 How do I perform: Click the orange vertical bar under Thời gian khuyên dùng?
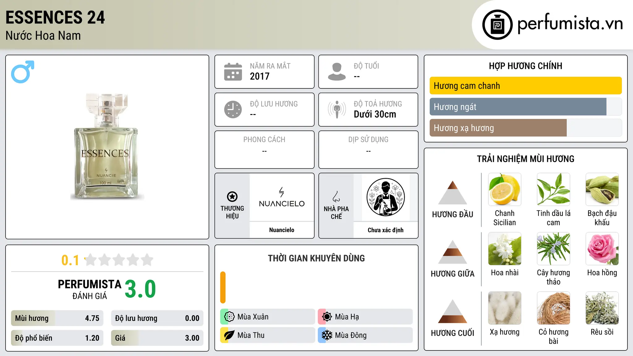pos(223,287)
